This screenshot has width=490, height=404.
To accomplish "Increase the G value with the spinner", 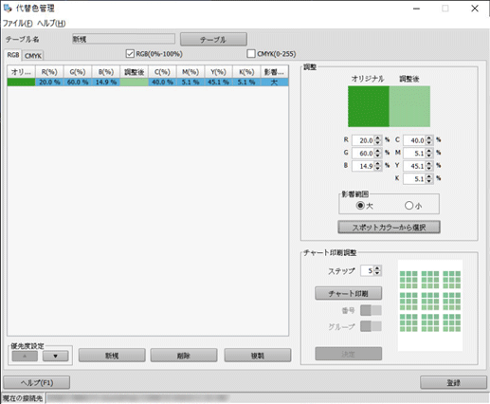I will pyautogui.click(x=377, y=151).
